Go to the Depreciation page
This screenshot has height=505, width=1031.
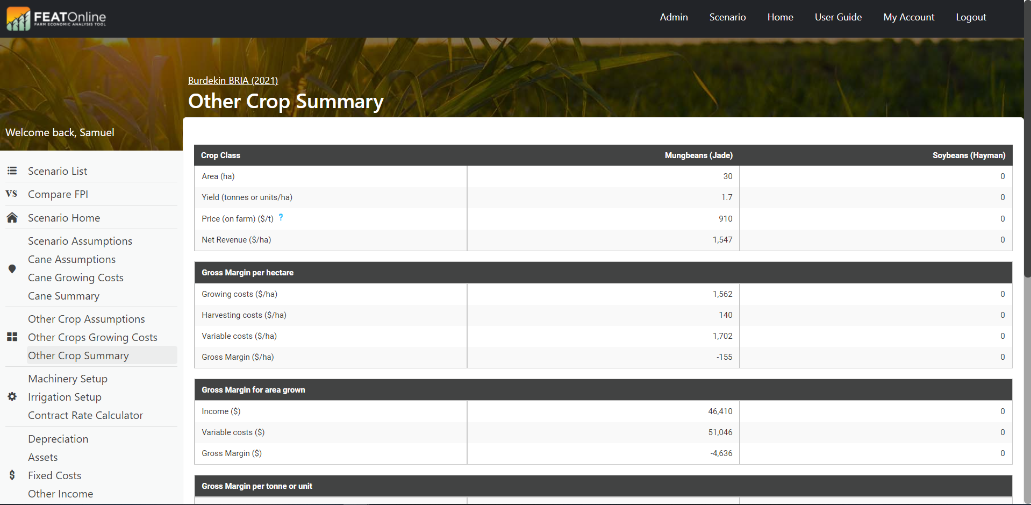coord(58,439)
